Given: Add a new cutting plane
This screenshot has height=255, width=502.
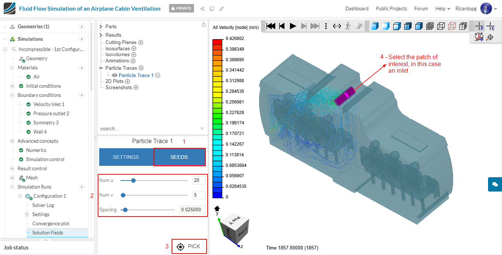Looking at the screenshot, I should tap(141, 43).
